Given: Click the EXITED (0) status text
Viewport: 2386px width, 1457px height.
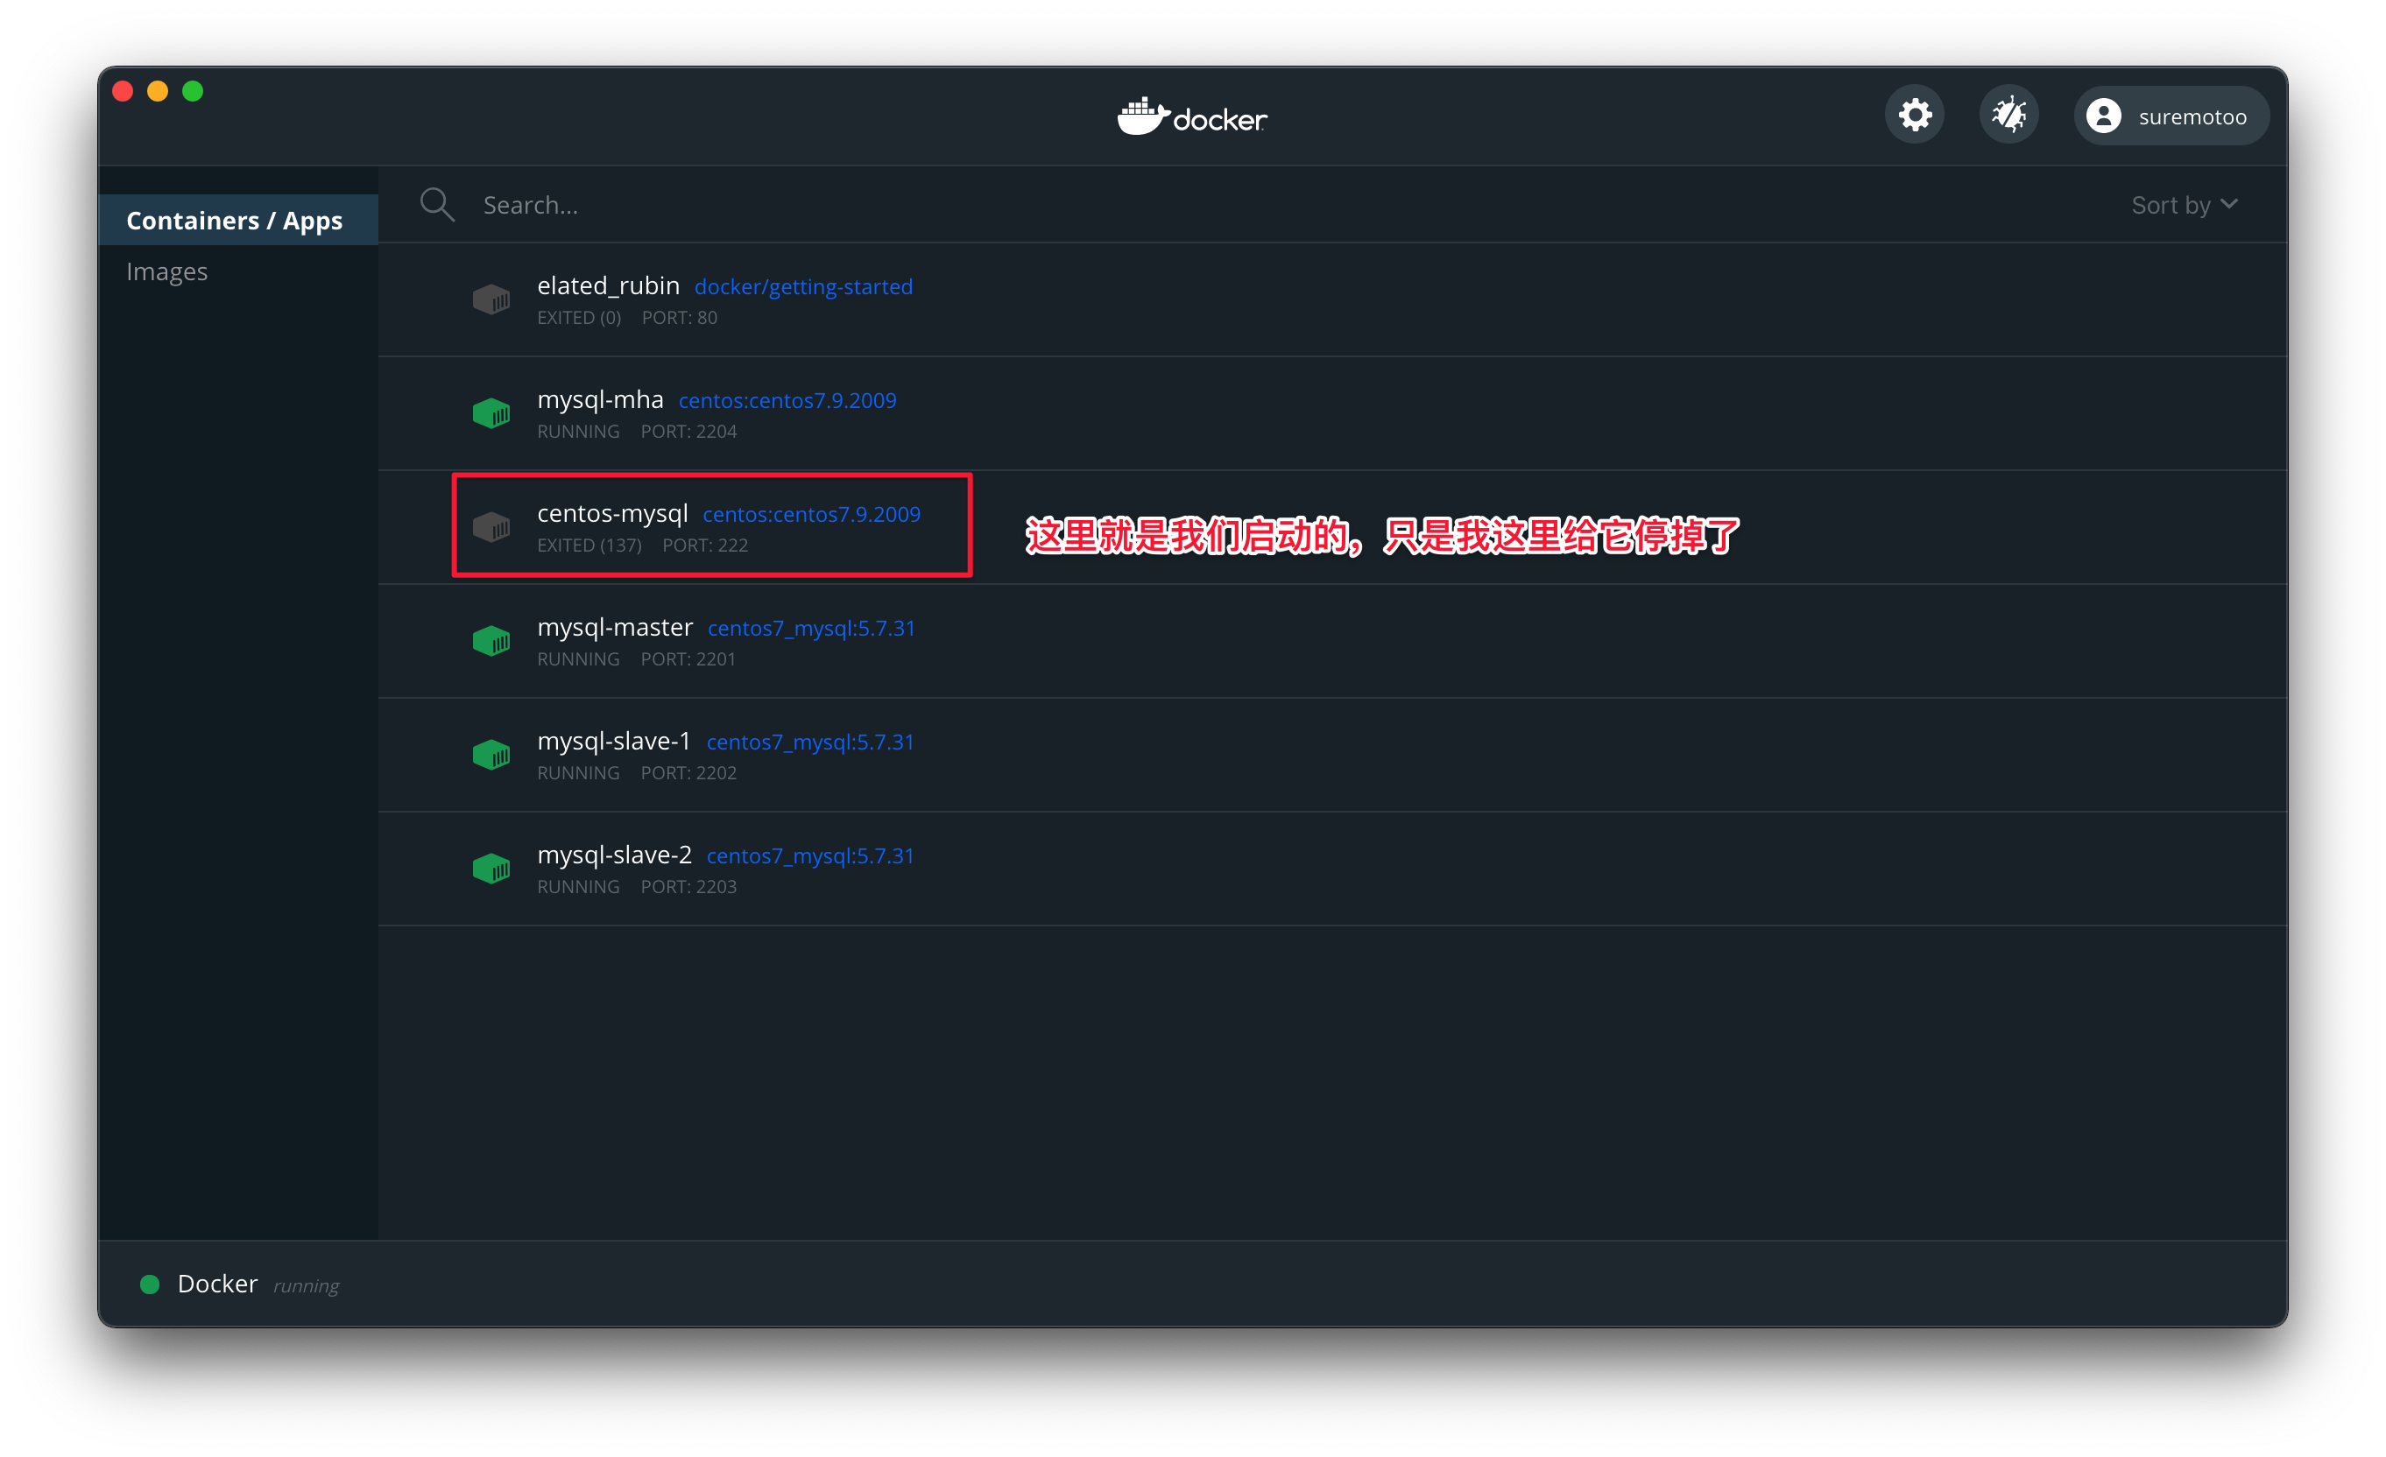Looking at the screenshot, I should (579, 318).
